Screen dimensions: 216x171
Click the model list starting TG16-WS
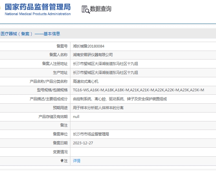(138, 90)
